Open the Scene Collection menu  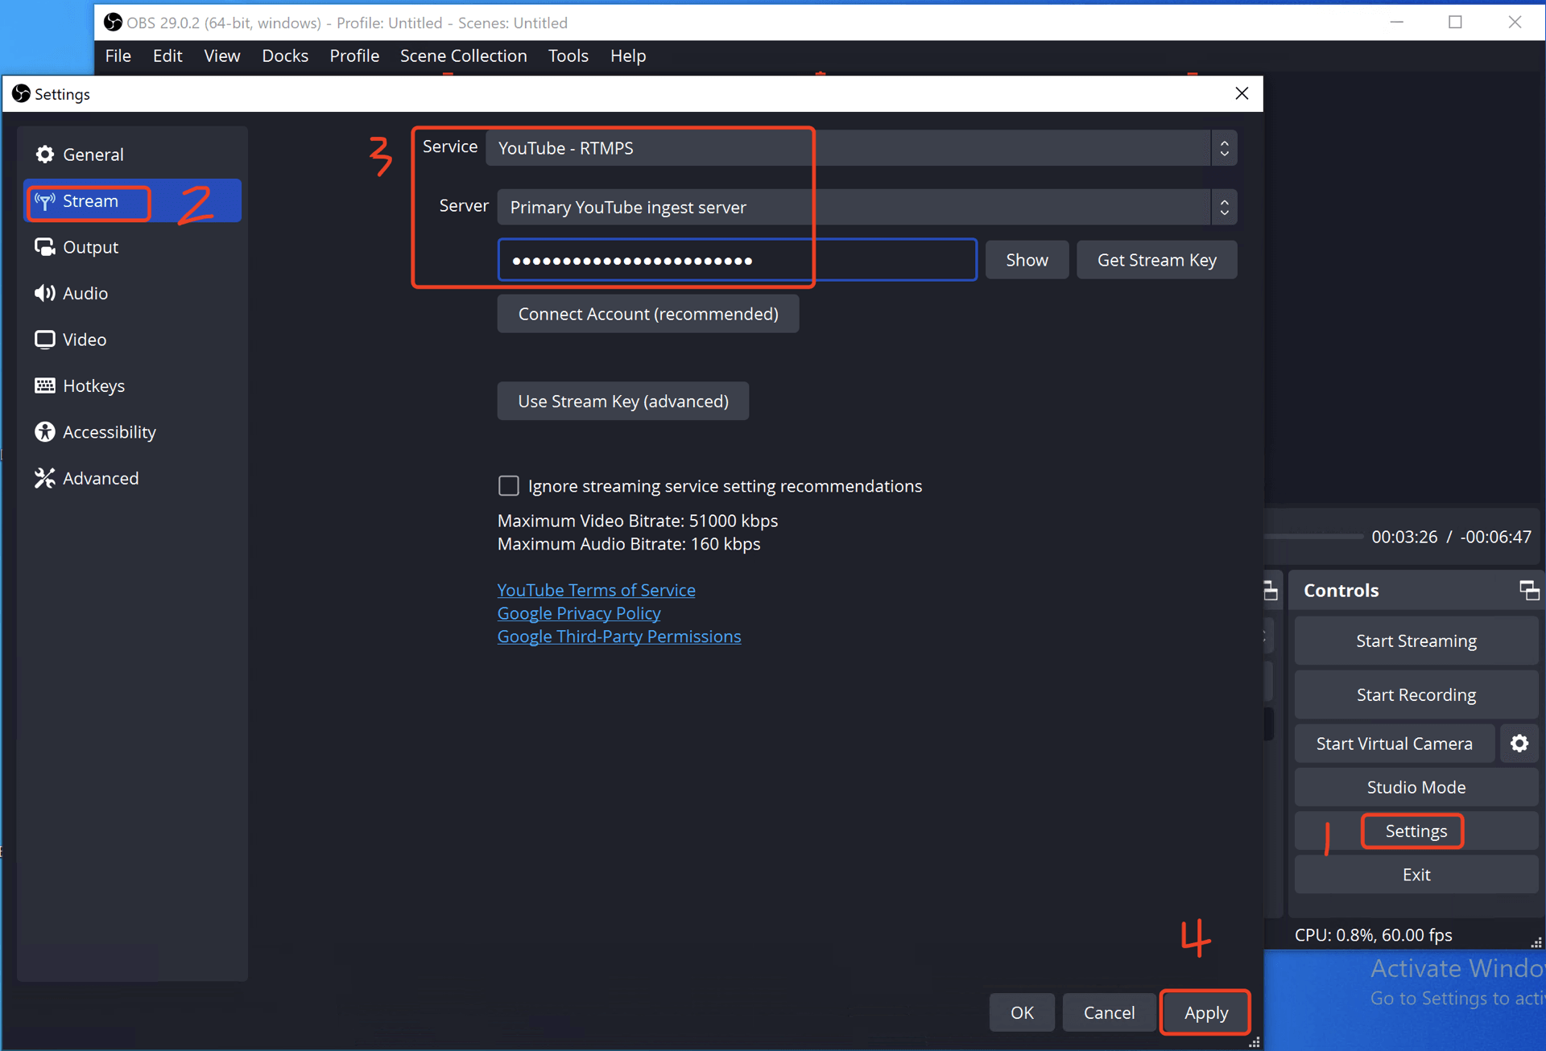[463, 56]
